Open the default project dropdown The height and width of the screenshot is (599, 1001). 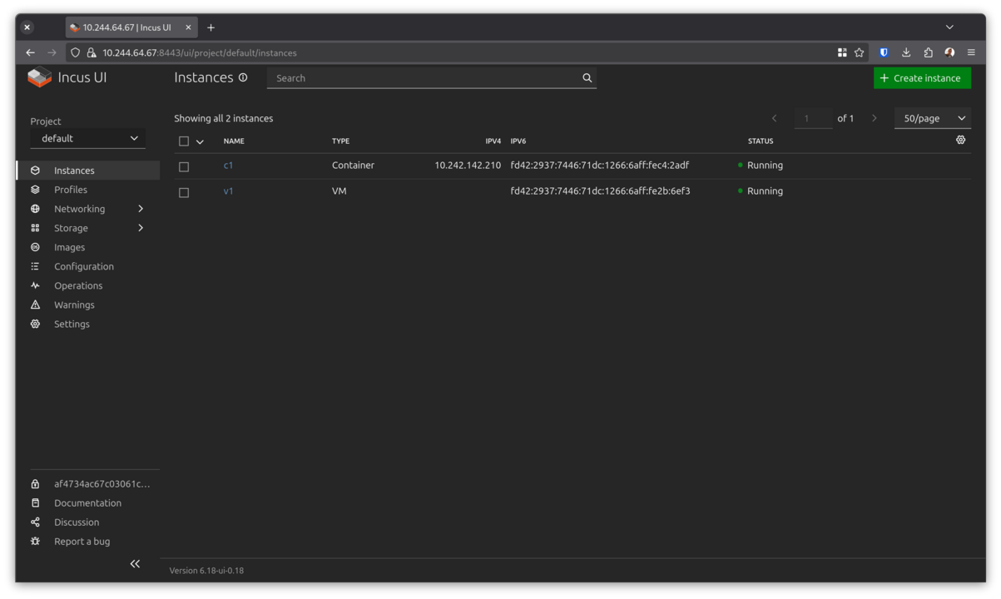[x=87, y=138]
